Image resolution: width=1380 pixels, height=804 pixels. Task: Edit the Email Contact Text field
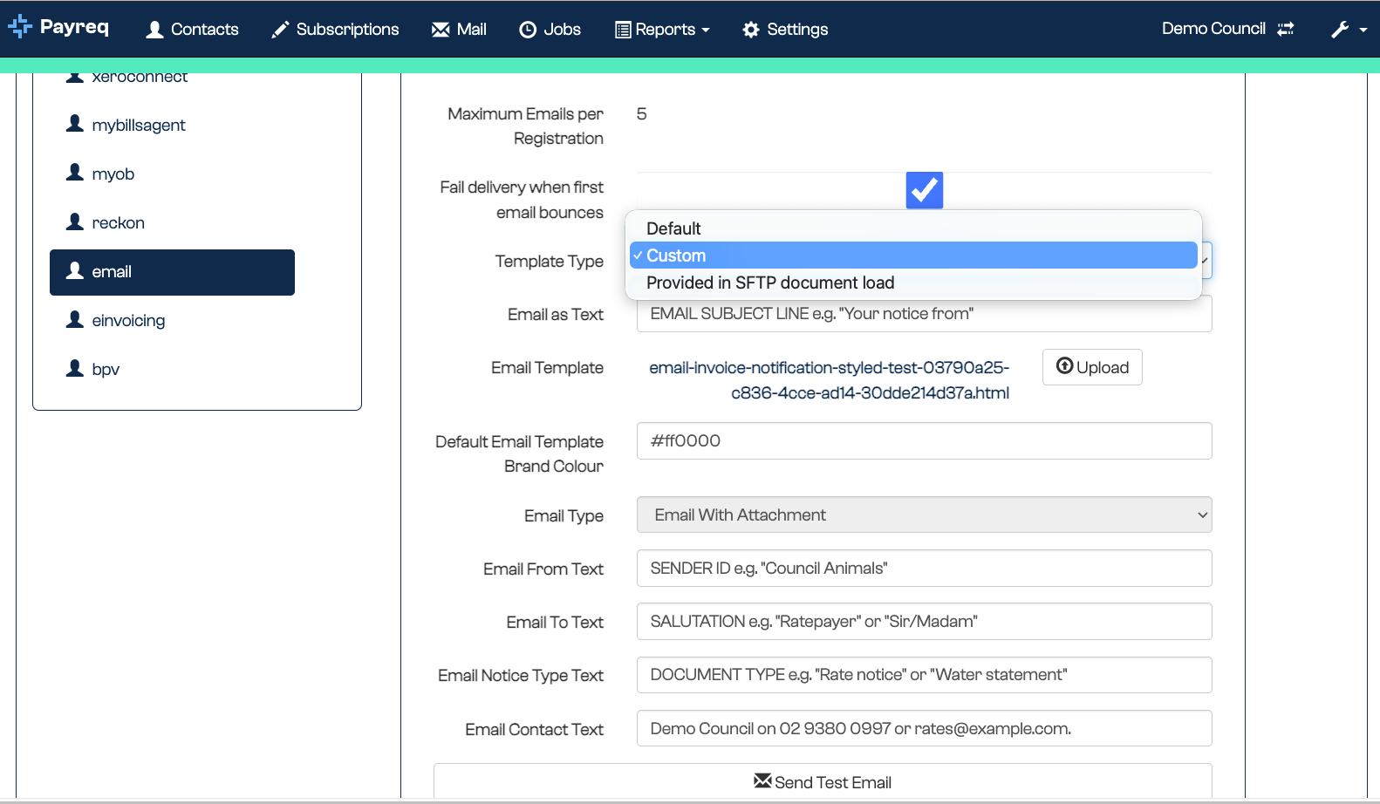(x=925, y=728)
